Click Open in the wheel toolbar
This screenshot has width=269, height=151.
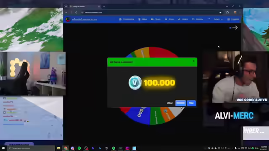coord(156,19)
